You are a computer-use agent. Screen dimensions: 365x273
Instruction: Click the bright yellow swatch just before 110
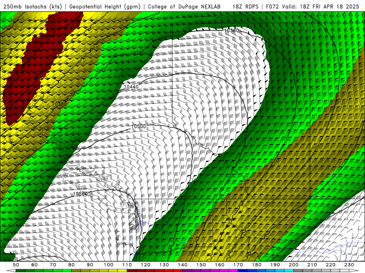[122, 271]
